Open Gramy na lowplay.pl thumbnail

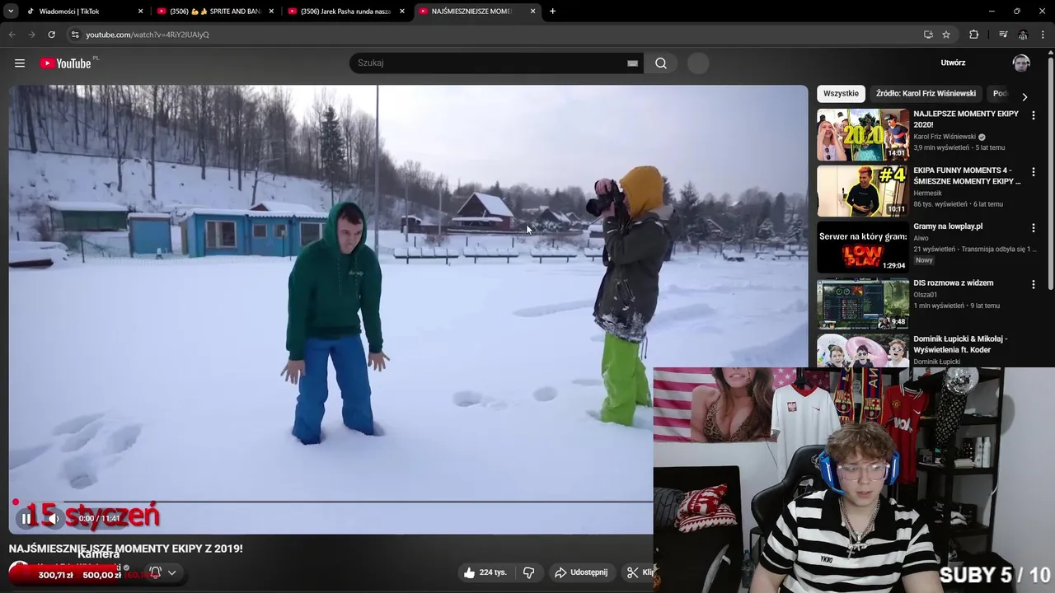(x=863, y=247)
